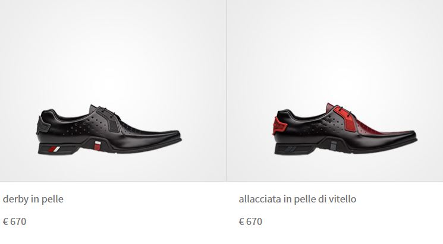The image size is (443, 244).
Task: Click the red lace panel of right shoe
Action: [x=345, y=120]
